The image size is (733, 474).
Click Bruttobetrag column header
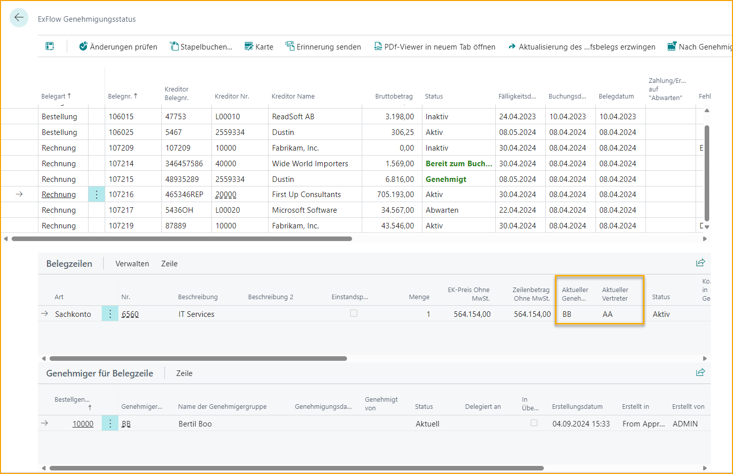(394, 96)
